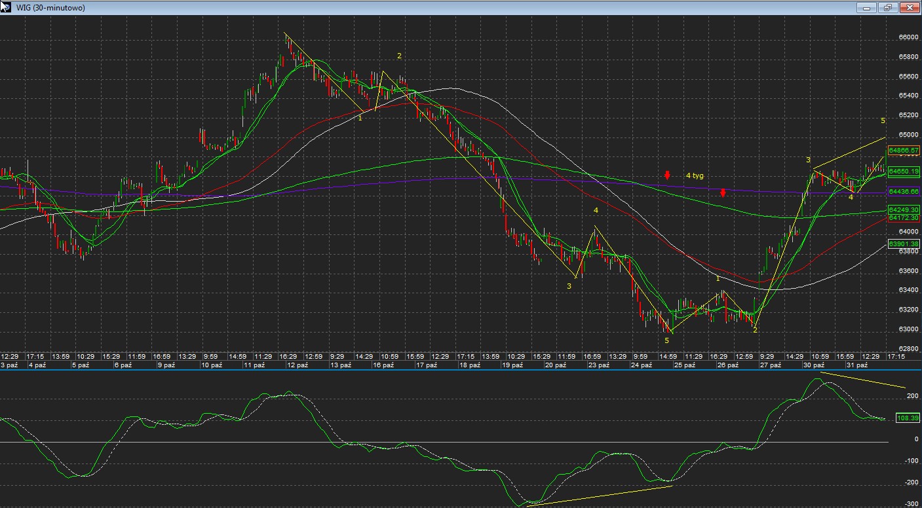Click the wave label 5 at 24 paź low
922x508 pixels.
[667, 340]
